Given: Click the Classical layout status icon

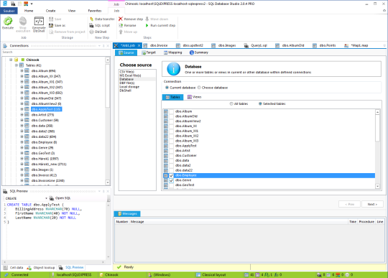Looking at the screenshot, I should click(198, 275).
